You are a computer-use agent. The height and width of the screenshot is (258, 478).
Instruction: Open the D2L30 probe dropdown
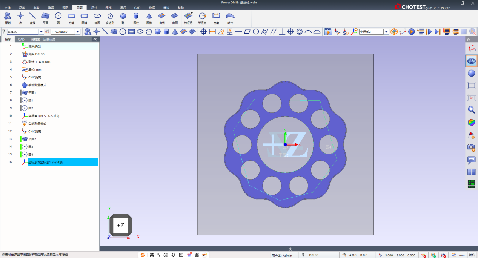(x=41, y=32)
